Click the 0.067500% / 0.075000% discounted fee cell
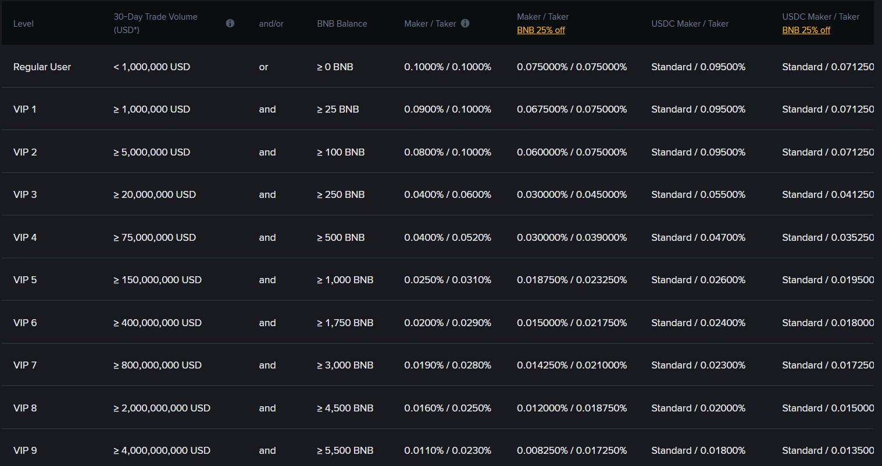The width and height of the screenshot is (882, 466). pyautogui.click(x=572, y=109)
